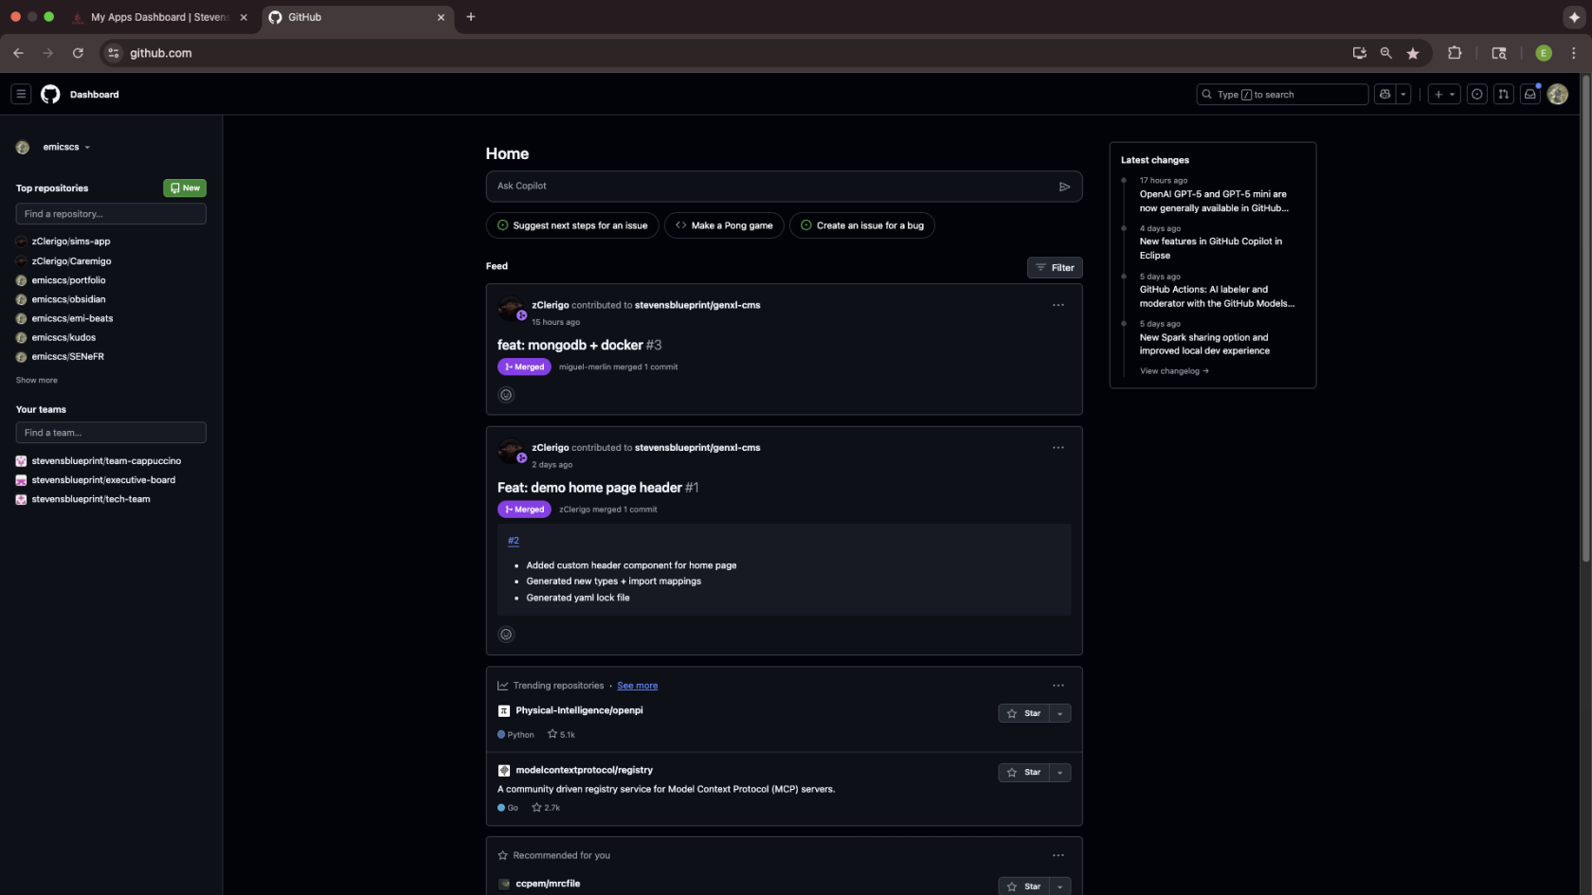Send the Ask Copilot prompt arrow
The height and width of the screenshot is (895, 1592).
[1064, 187]
